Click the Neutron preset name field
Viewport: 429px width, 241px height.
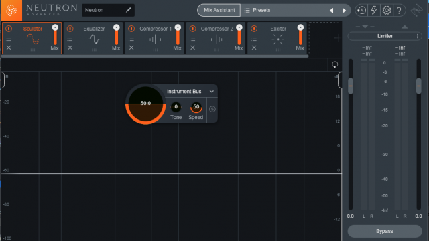coord(108,10)
